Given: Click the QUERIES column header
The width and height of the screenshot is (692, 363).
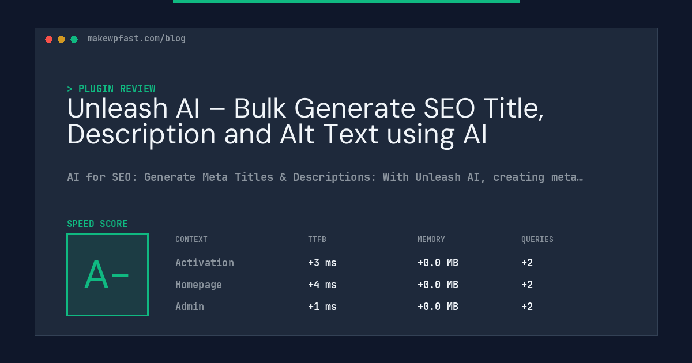Looking at the screenshot, I should (x=537, y=239).
